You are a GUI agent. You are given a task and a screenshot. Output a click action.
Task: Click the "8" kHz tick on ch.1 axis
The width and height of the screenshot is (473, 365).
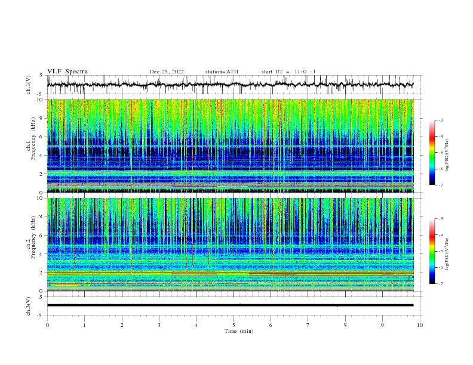pos(42,118)
